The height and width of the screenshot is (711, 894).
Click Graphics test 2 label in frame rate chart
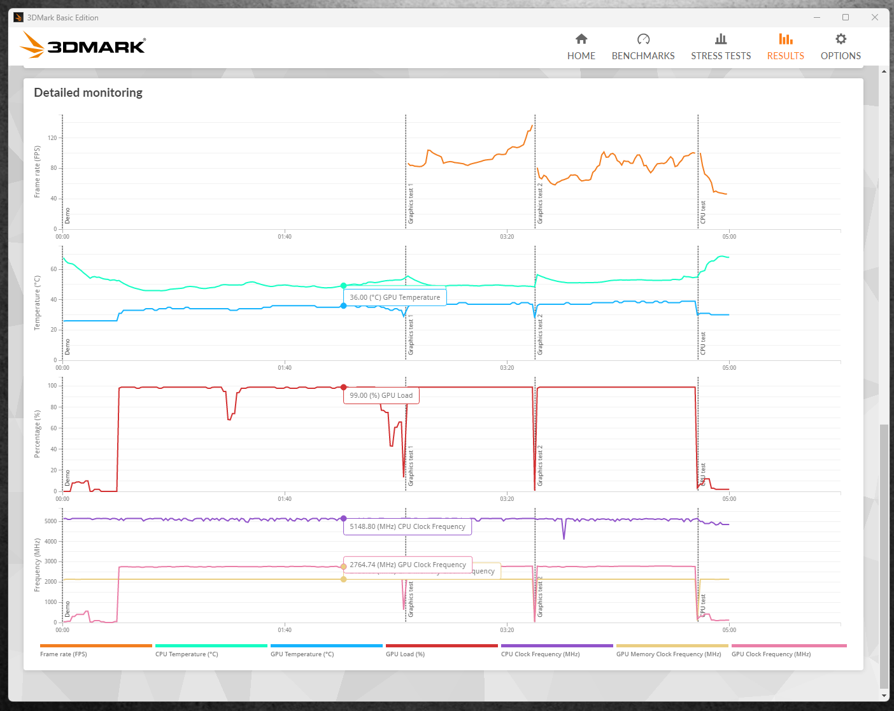540,203
